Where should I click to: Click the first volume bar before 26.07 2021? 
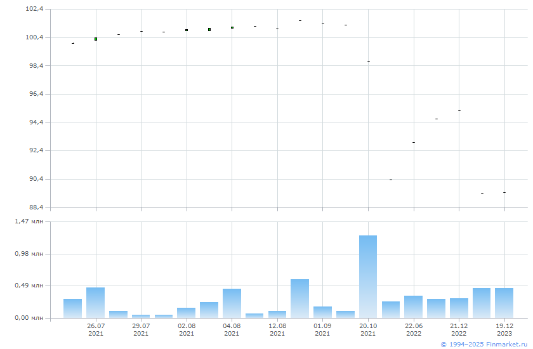click(73, 308)
